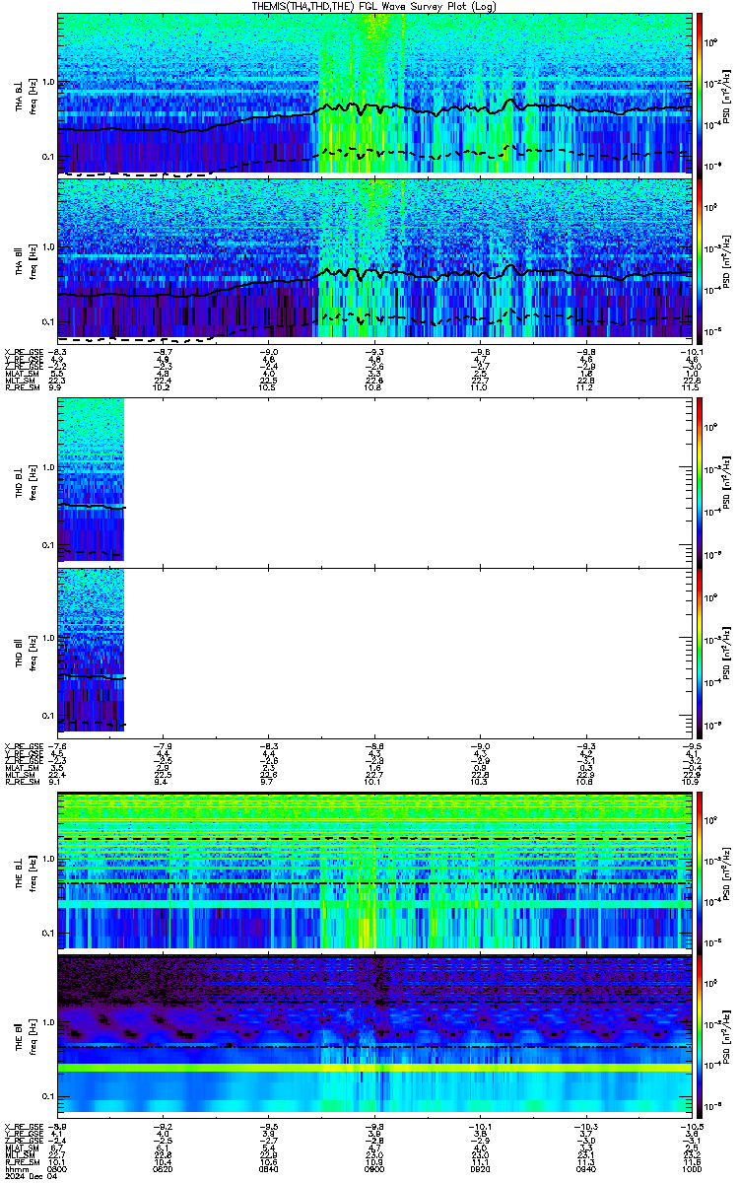Click the PSD colorbar beside THE B∥ panel
The height and width of the screenshot is (1183, 739).
coord(700,1034)
